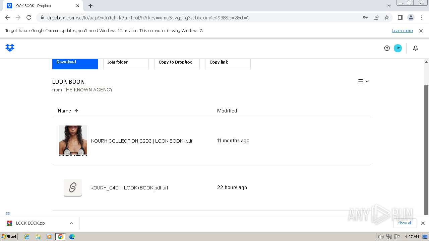Click the page vertical scrollbar
Screen dimensions: 429x241
[426, 150]
